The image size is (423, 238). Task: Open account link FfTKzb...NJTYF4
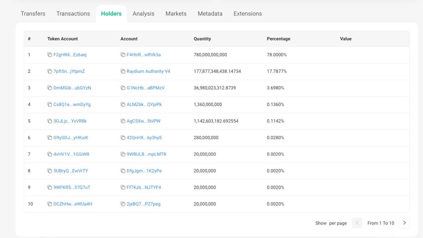pyautogui.click(x=144, y=188)
